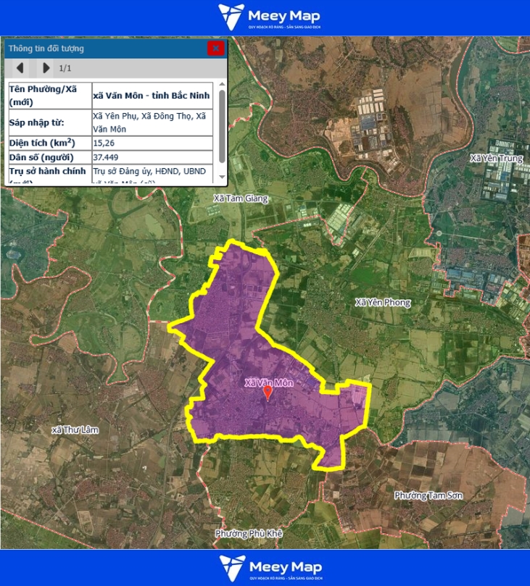530x586 pixels.
Task: Click the info panel scrollbar thumb
Action: point(221,123)
